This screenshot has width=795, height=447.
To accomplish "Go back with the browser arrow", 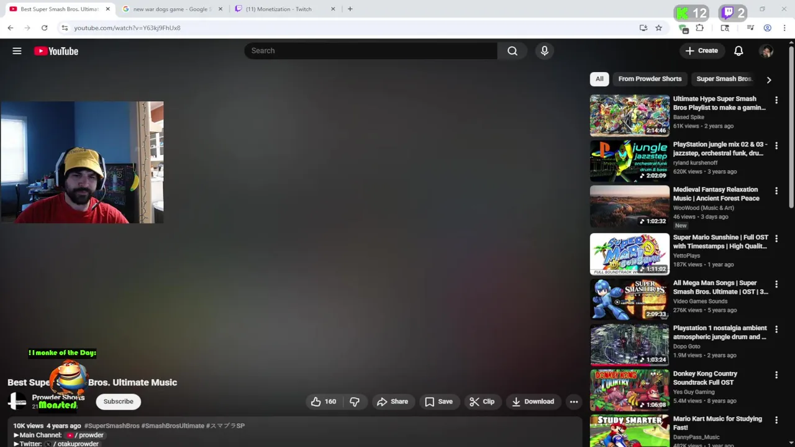I will [x=11, y=28].
